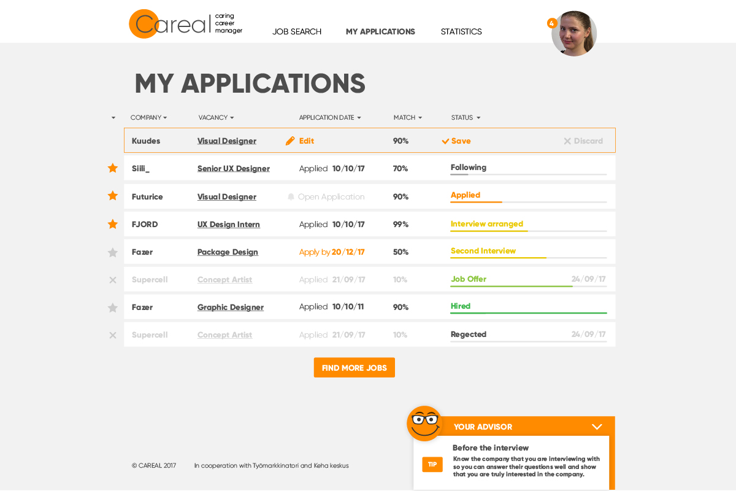Click the Following status progress bar
Screen dimensions: 736x491
pos(529,175)
